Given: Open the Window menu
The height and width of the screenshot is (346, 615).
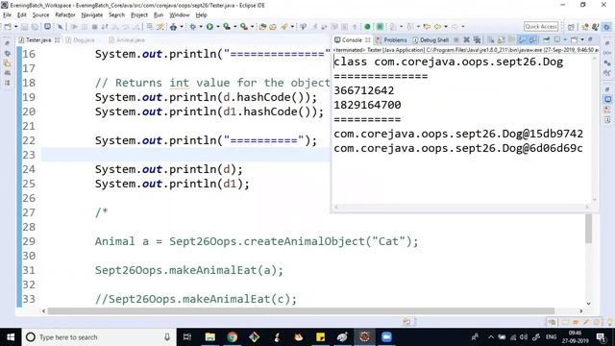Looking at the screenshot, I should (180, 15).
